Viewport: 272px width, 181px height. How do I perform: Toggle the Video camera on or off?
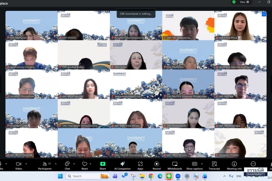(19, 165)
